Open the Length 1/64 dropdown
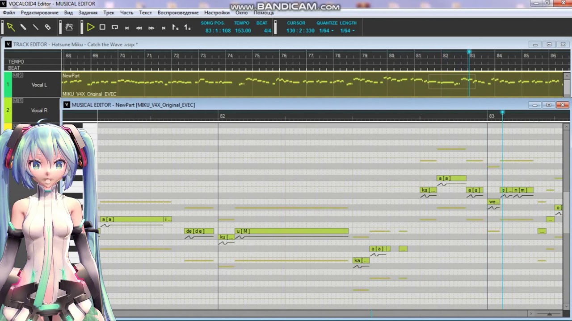This screenshot has width=572, height=321. (348, 31)
